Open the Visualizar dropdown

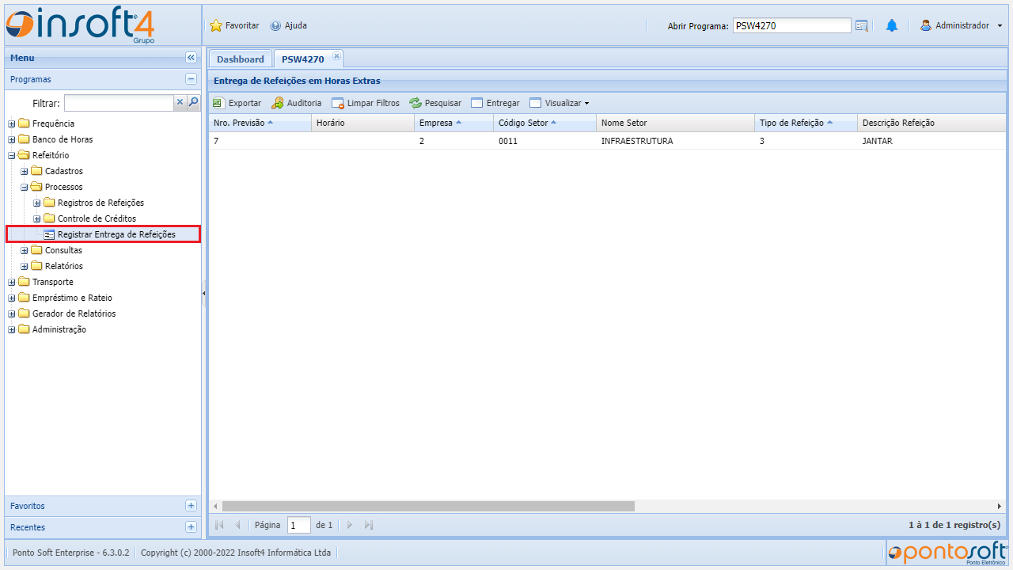[559, 103]
